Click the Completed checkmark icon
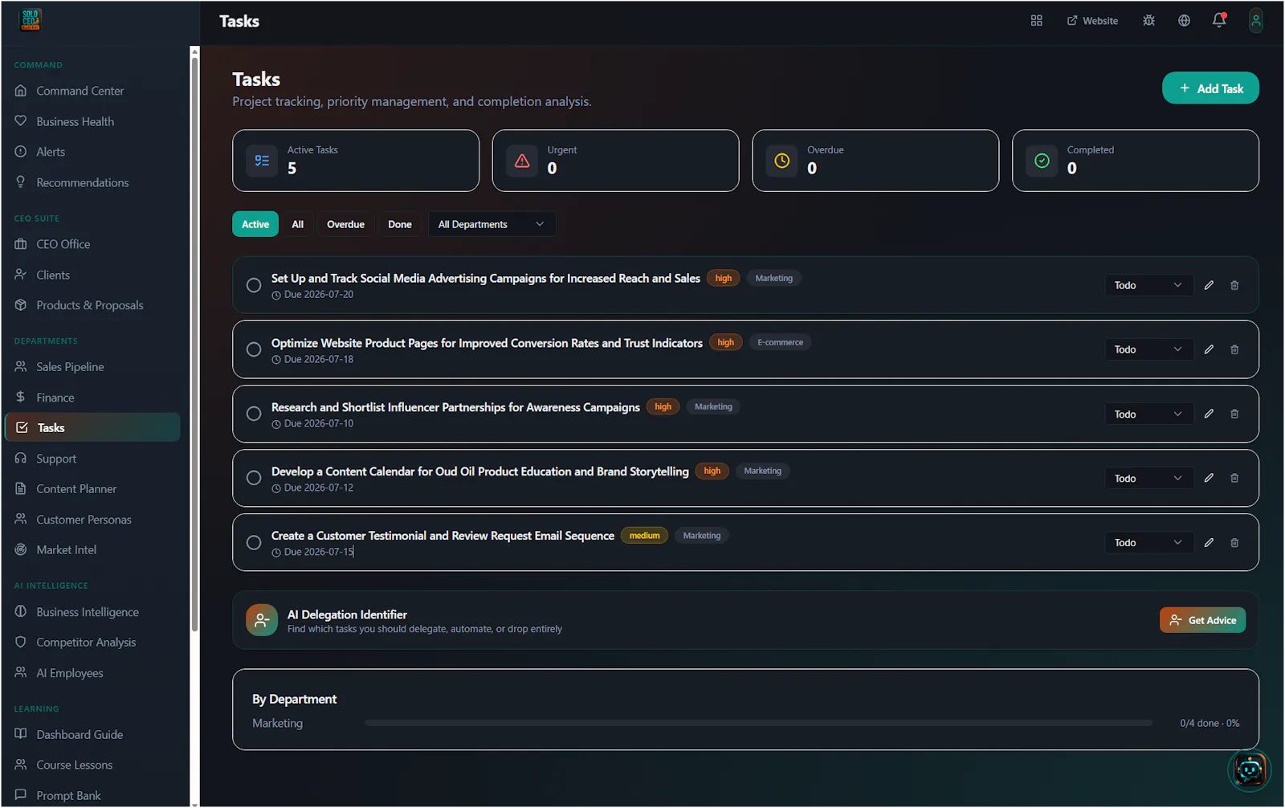1285x808 pixels. coord(1042,161)
